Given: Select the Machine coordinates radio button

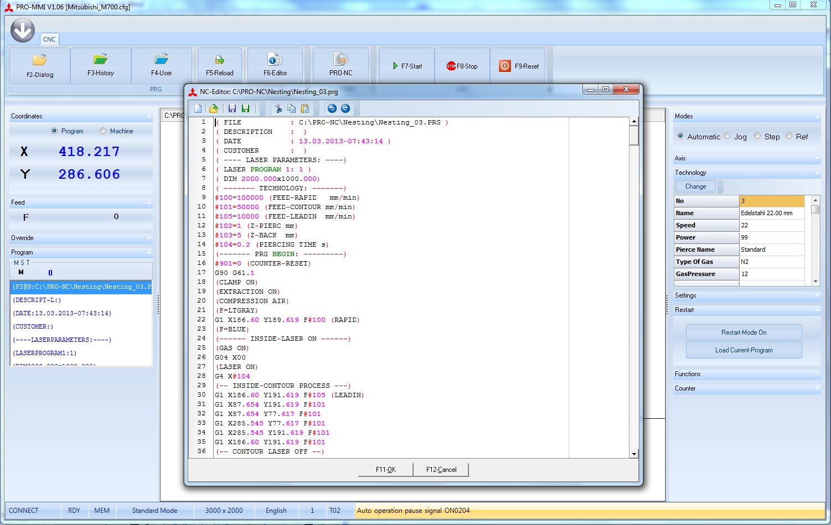Looking at the screenshot, I should pos(103,131).
